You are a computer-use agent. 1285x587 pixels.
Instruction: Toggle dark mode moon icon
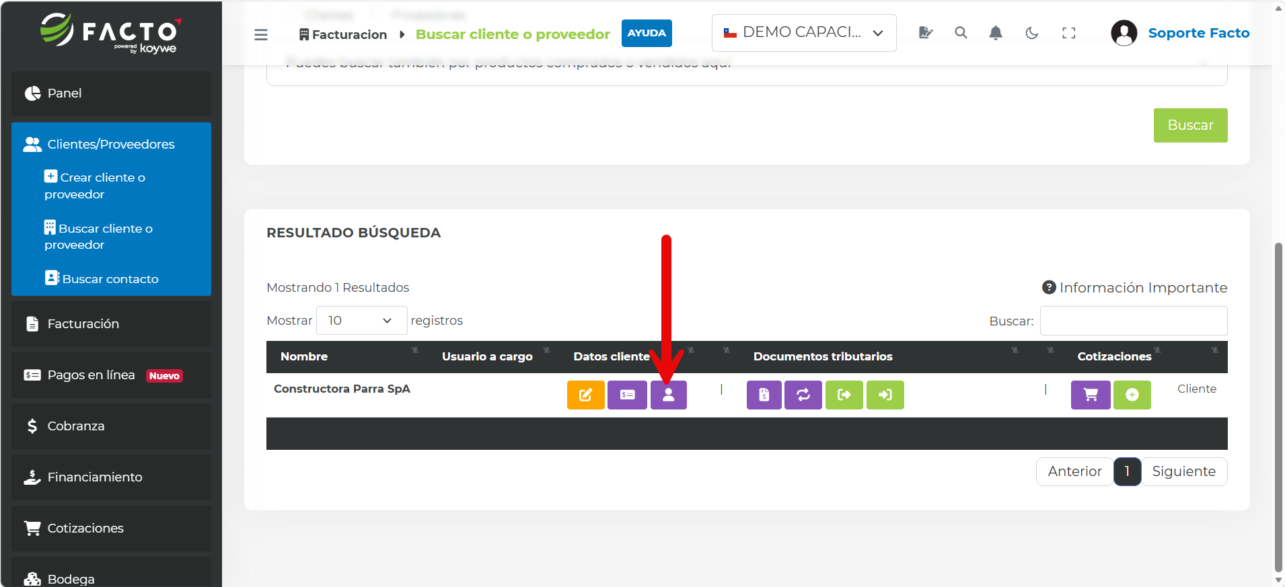tap(1032, 32)
